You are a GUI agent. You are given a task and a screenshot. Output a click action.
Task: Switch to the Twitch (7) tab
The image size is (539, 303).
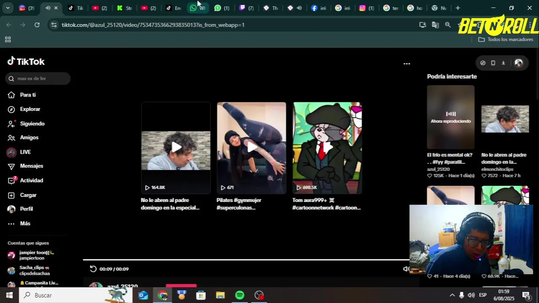click(x=246, y=8)
